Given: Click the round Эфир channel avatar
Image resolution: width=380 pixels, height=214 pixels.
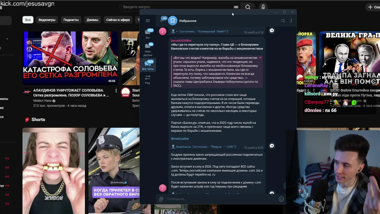Looking at the screenshot, I should point(126,92).
